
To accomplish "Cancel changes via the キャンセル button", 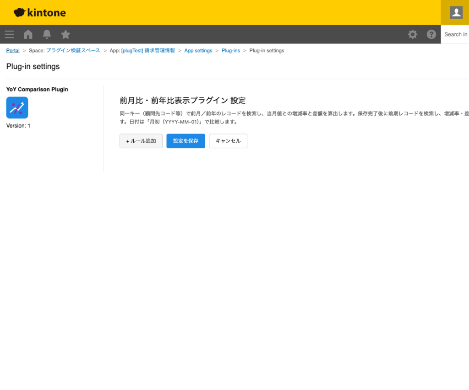I will pyautogui.click(x=228, y=141).
